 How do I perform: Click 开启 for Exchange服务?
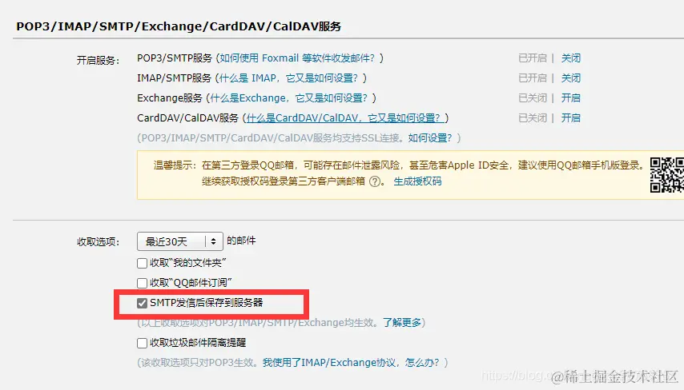click(x=570, y=98)
